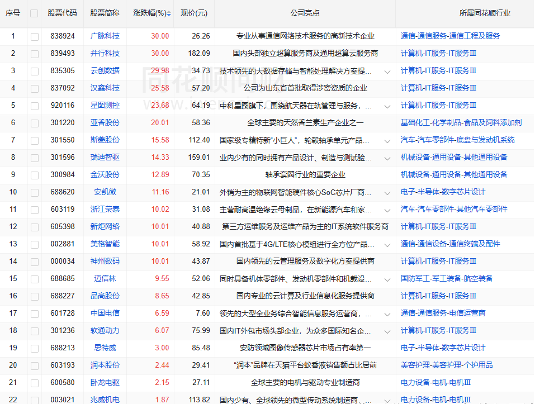Check the 汉鑫科技 row checkbox
The width and height of the screenshot is (535, 404).
pos(35,89)
